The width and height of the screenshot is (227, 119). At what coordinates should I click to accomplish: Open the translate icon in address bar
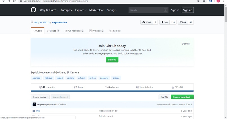199,1
